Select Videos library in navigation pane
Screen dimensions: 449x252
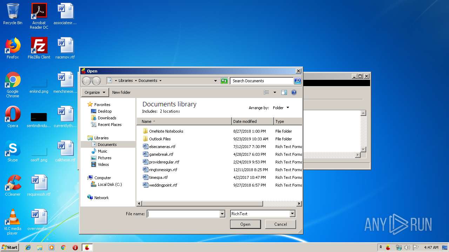(103, 164)
